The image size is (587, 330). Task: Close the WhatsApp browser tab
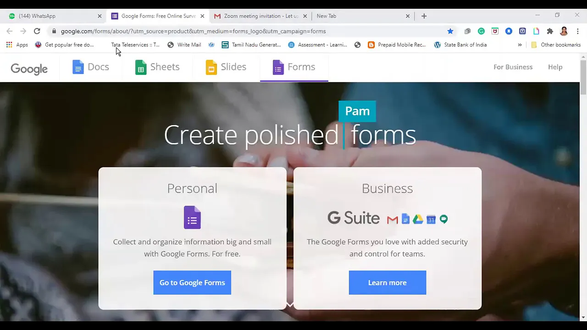pos(100,16)
